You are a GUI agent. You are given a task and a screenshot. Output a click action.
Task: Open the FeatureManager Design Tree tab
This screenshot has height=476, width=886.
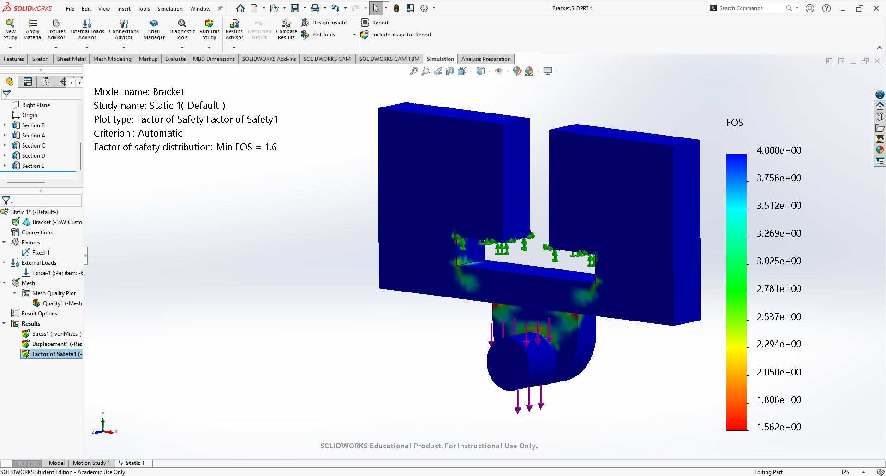coord(10,82)
